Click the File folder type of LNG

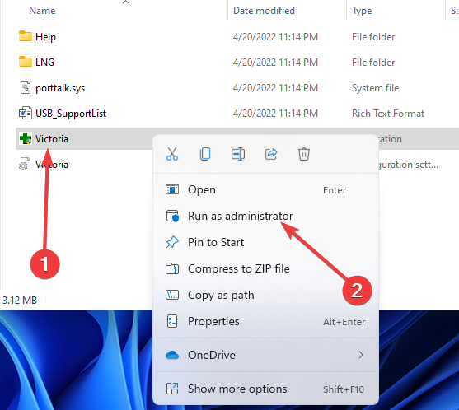coord(373,63)
